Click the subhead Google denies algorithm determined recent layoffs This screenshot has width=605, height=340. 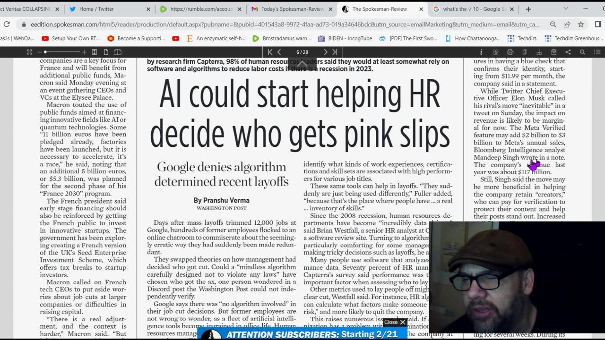(x=221, y=174)
